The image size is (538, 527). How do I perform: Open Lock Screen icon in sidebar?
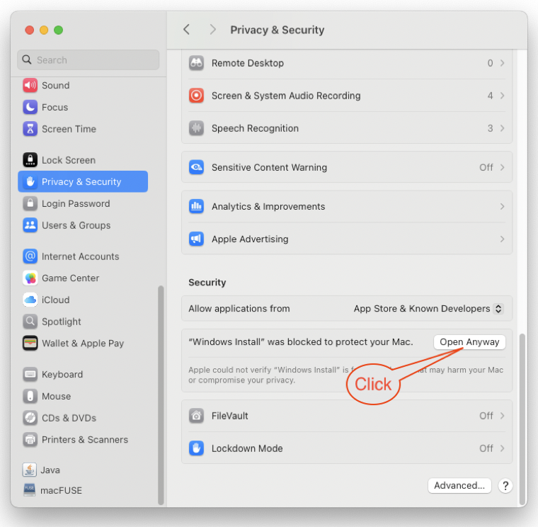click(30, 160)
